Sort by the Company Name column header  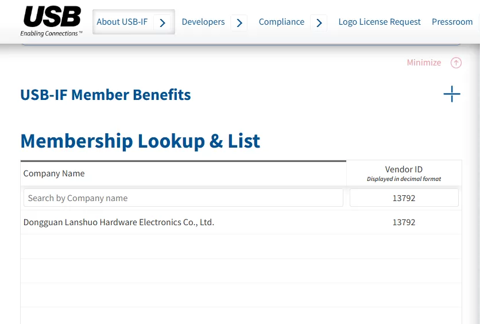pyautogui.click(x=54, y=173)
